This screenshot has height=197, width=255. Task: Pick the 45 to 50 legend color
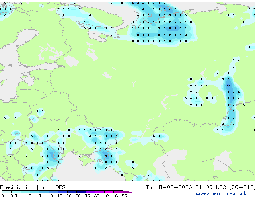[118, 192]
